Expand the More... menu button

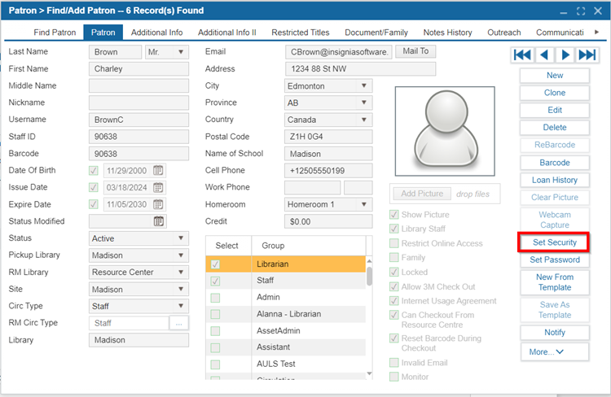[555, 352]
